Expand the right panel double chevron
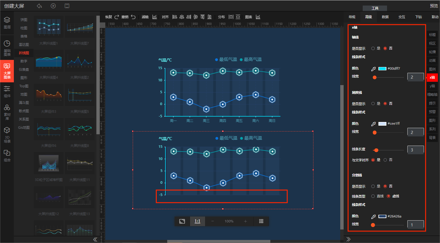Viewport: 440px width, 243px height. [349, 239]
